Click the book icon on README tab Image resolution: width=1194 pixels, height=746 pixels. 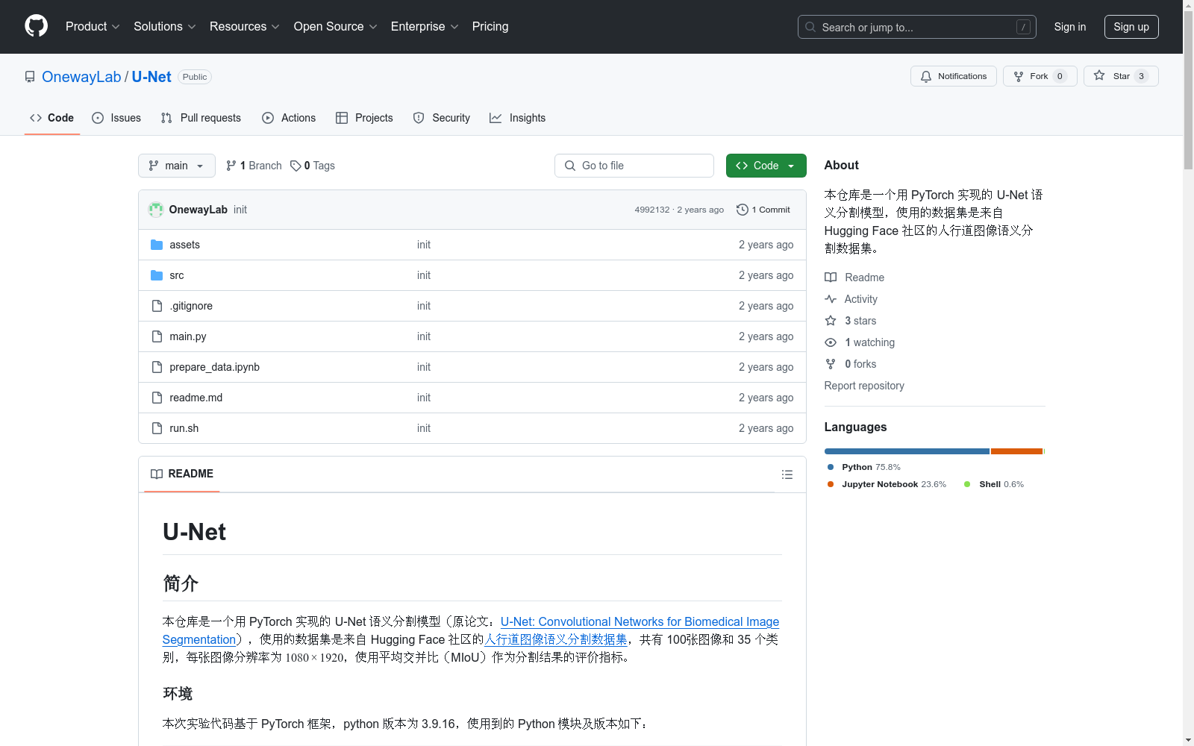click(157, 474)
